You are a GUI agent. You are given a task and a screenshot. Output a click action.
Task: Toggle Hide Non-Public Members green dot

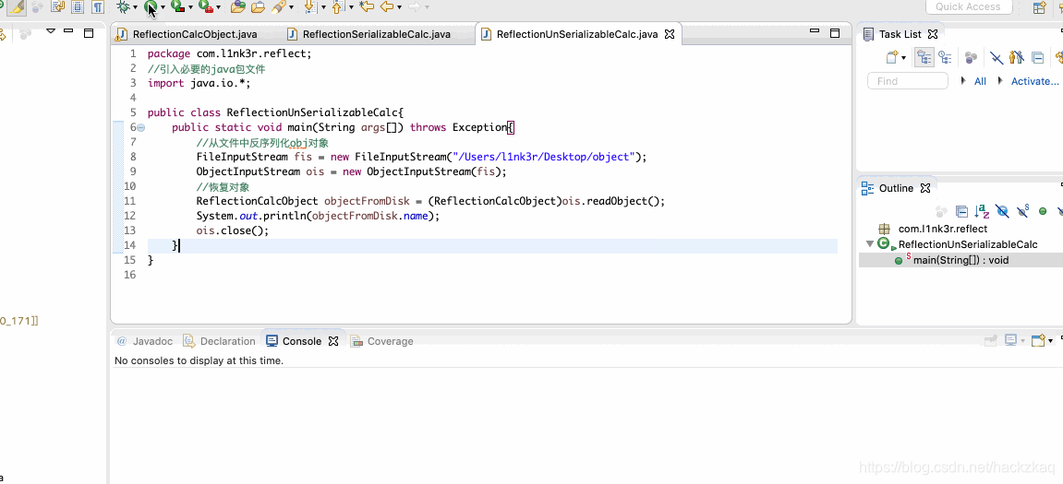(x=1043, y=211)
